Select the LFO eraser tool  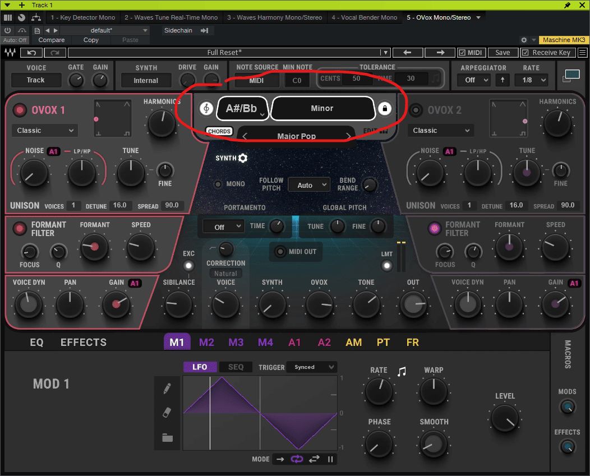coord(167,413)
